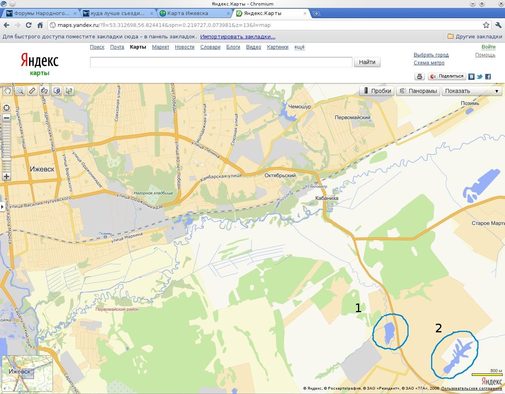Click the Октябрьский label on the map

click(x=280, y=175)
